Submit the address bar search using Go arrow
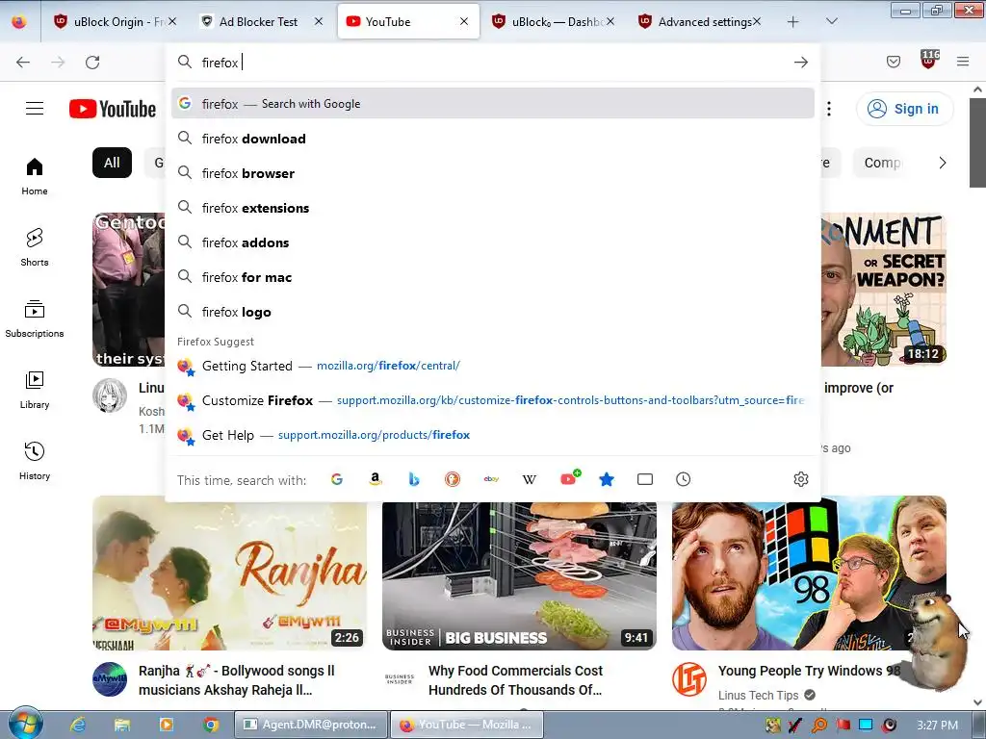The width and height of the screenshot is (986, 739). coord(800,63)
